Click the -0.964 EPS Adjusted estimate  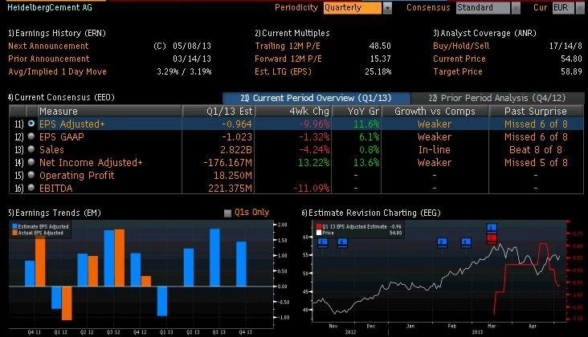click(x=237, y=124)
